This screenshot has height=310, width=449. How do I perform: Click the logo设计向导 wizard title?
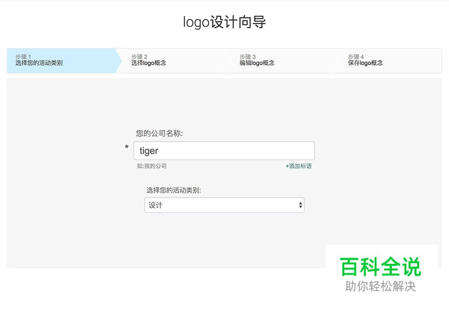click(224, 21)
